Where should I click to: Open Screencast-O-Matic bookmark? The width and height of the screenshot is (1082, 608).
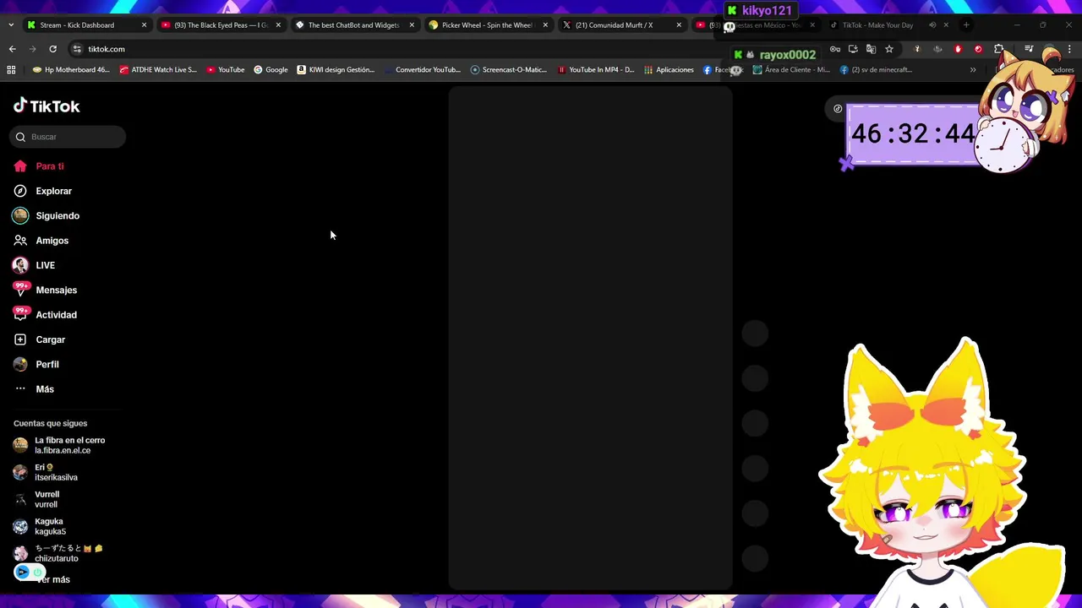pos(509,70)
